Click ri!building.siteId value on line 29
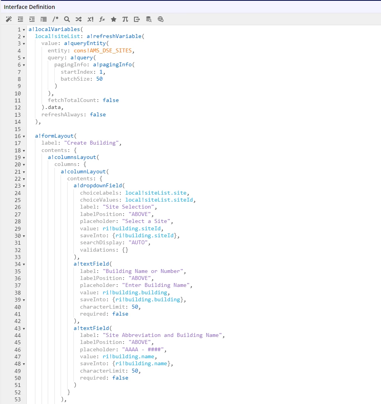This screenshot has height=404, width=381. click(x=132, y=228)
